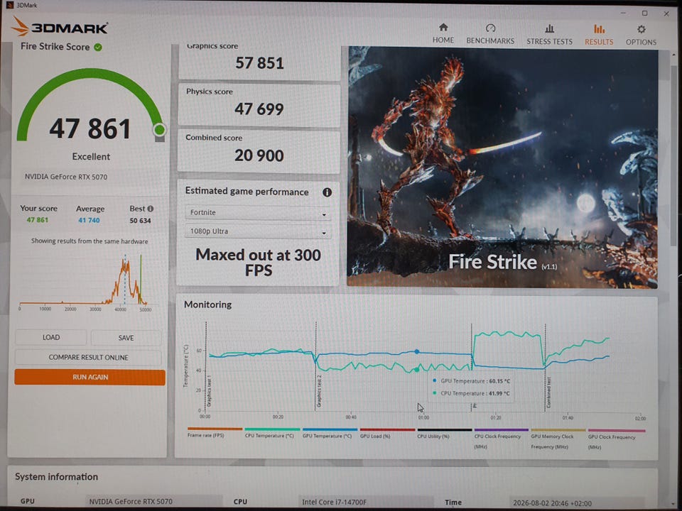The height and width of the screenshot is (511, 682).
Task: Click the SAVE button
Action: [x=126, y=338]
